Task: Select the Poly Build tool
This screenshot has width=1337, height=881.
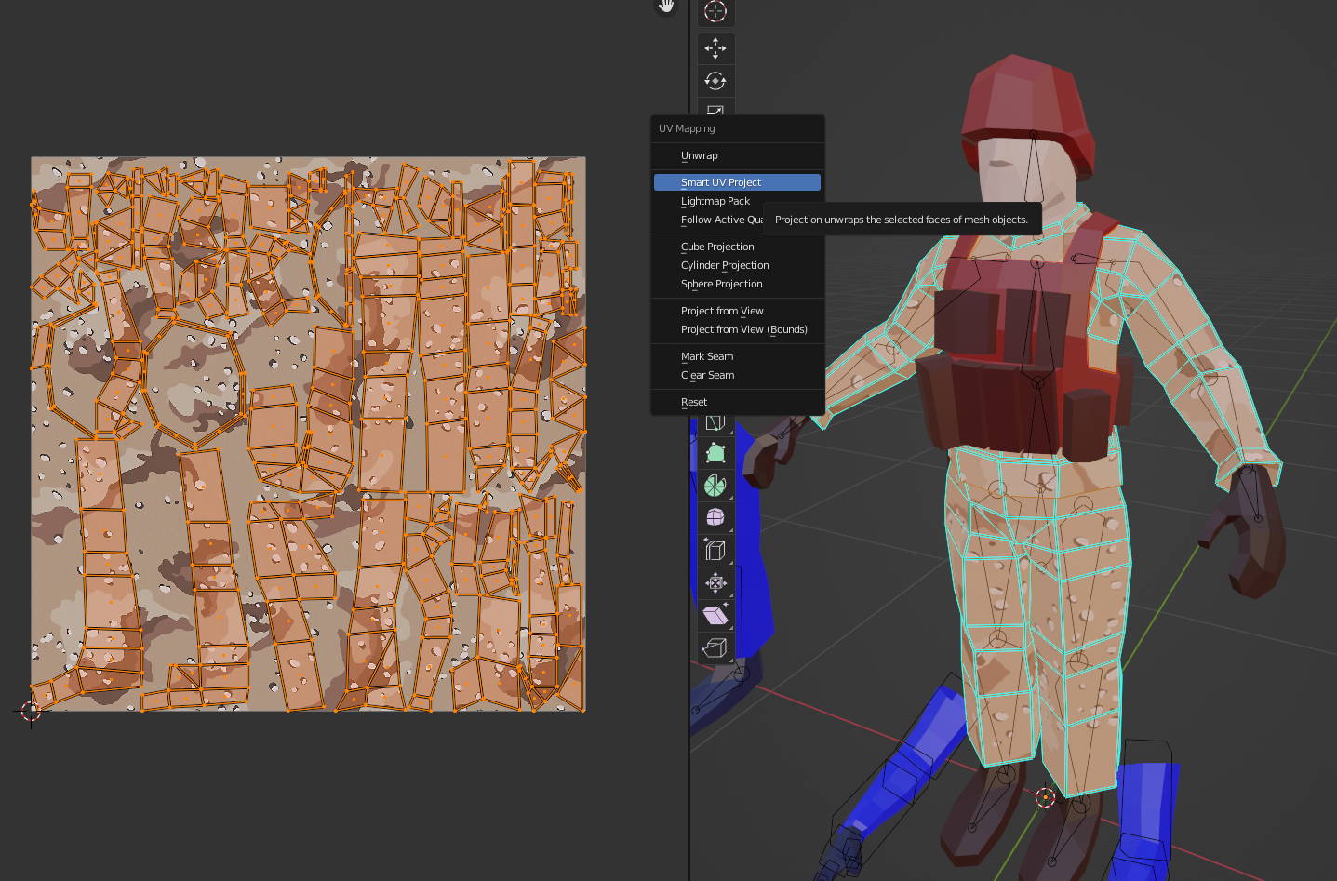Action: 715,453
